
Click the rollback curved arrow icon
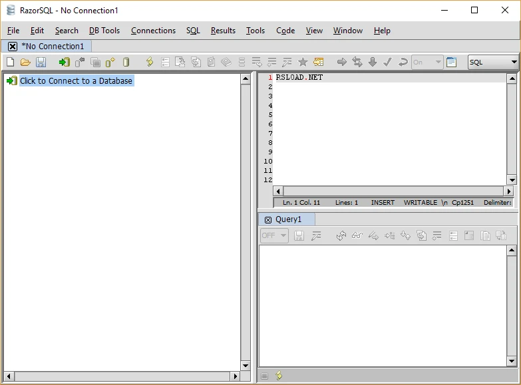click(x=403, y=62)
